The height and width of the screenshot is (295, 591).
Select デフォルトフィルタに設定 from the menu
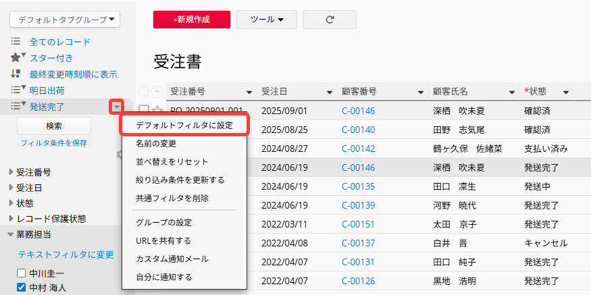(x=184, y=126)
